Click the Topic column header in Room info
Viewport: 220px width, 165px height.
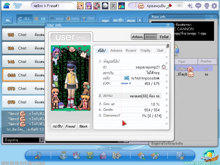[x=186, y=61]
